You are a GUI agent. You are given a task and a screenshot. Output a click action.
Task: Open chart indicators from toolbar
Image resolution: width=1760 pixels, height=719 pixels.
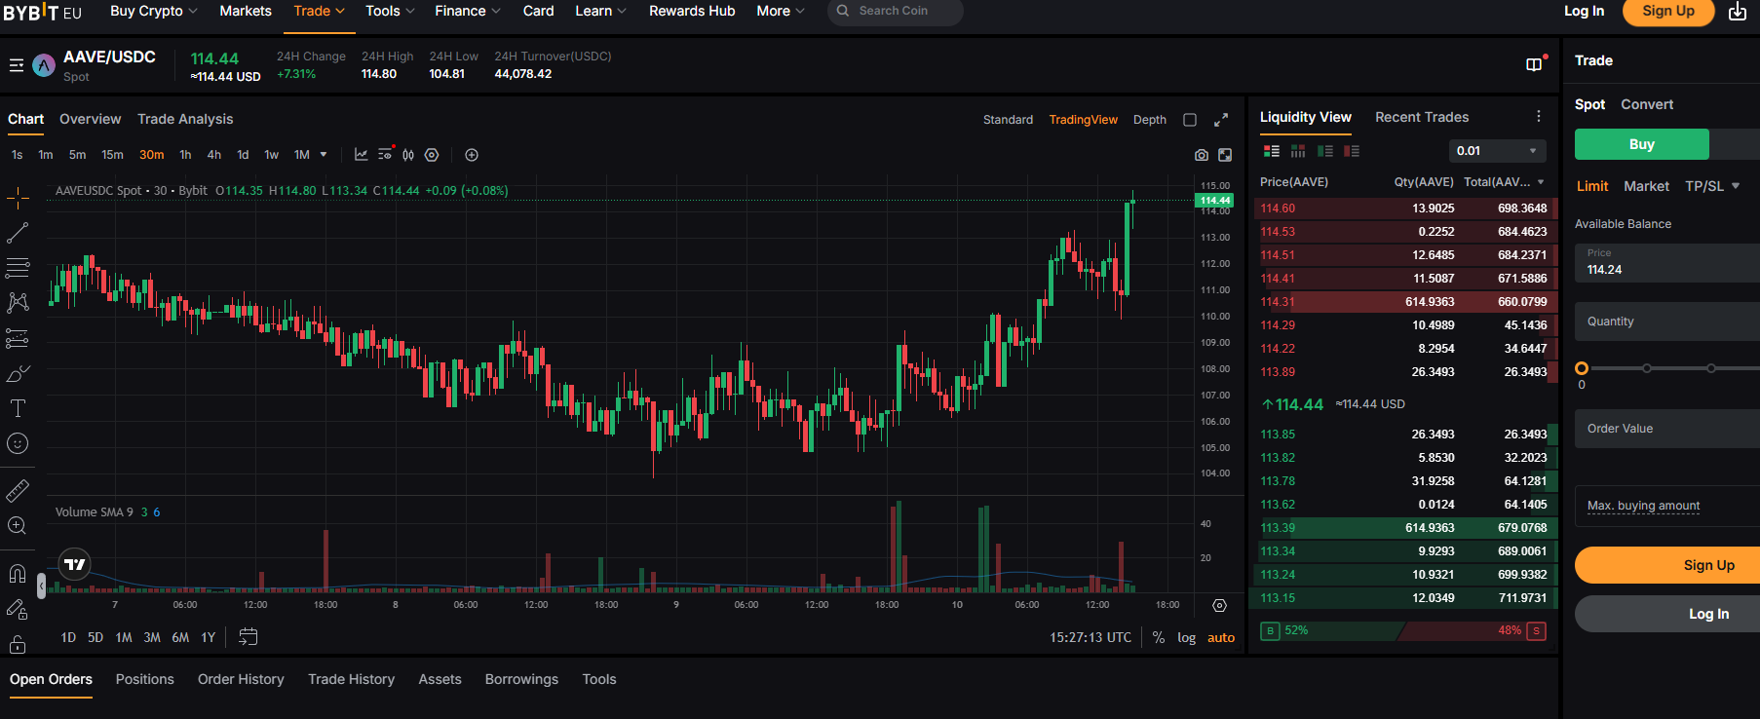click(361, 155)
